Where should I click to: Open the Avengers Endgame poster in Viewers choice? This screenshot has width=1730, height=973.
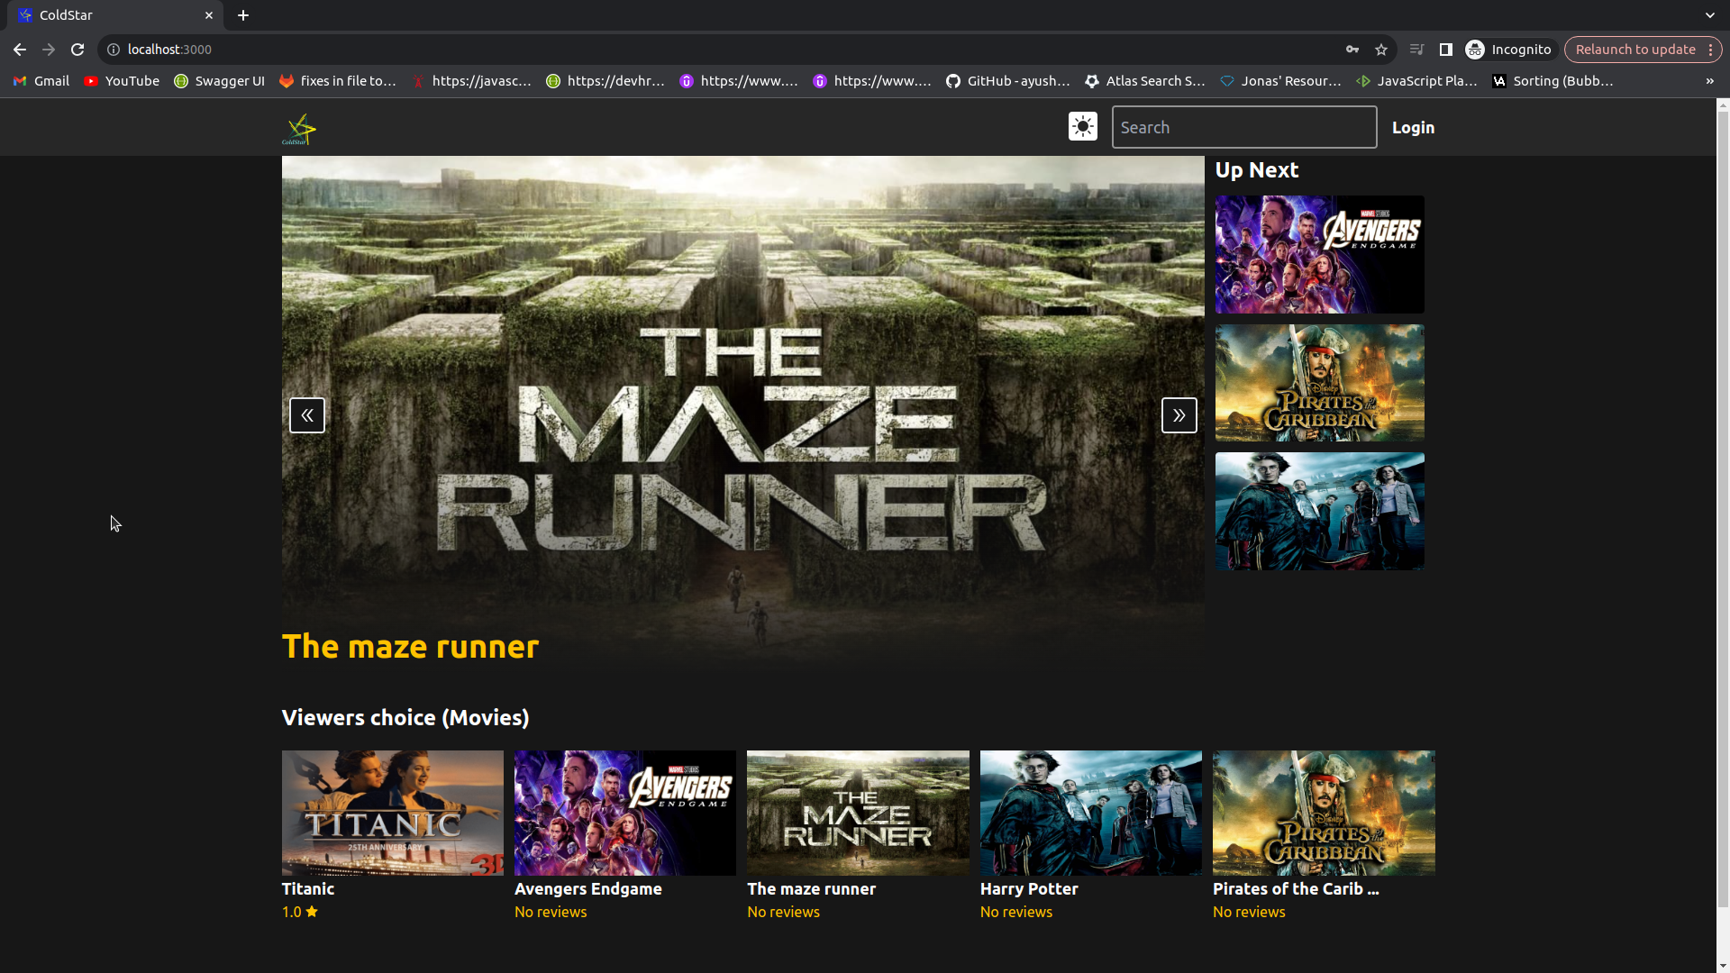pos(625,813)
